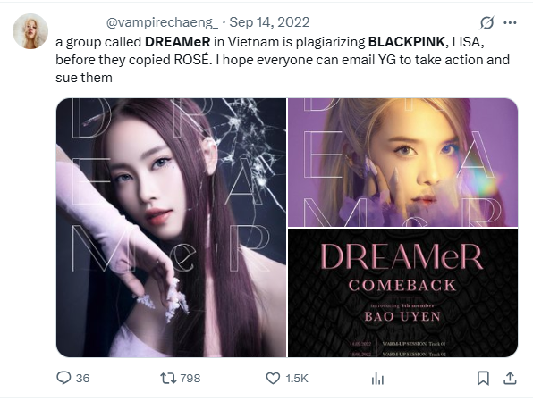533x401 pixels.
Task: Open the Sep 14, 2022 timestamp link
Action: coord(269,22)
